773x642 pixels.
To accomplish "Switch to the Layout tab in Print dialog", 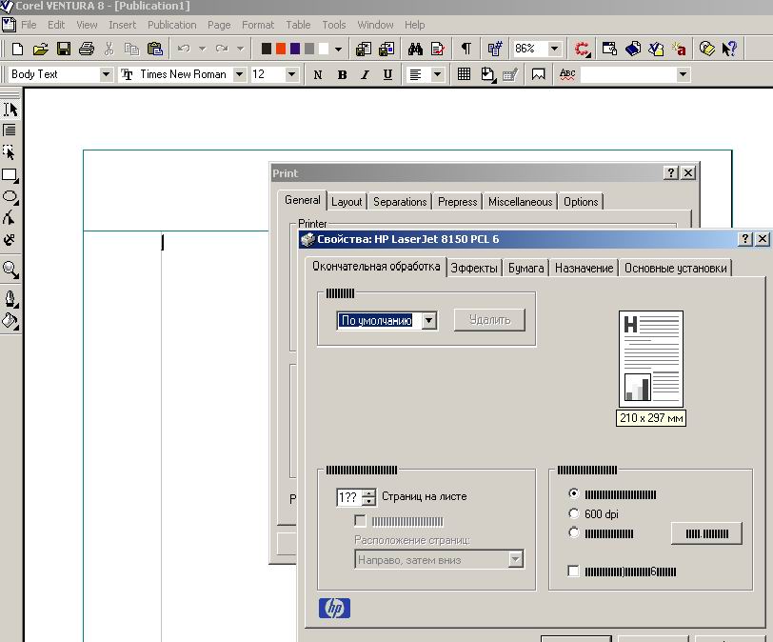I will click(347, 202).
